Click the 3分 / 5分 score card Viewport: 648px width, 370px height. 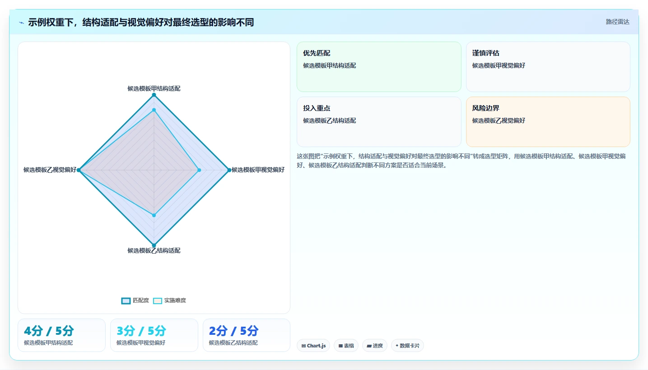(154, 335)
